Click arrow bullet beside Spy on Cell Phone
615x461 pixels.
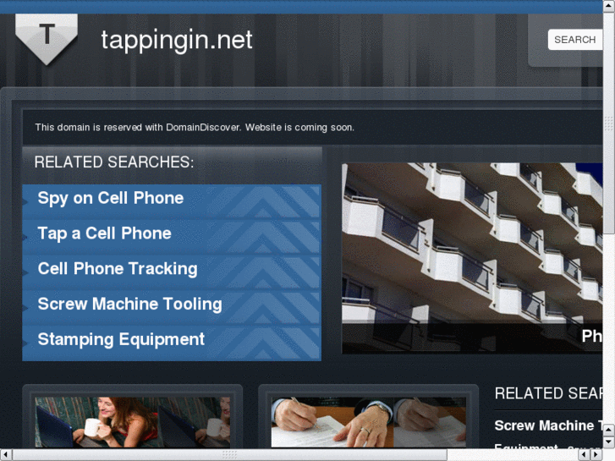[25, 202]
